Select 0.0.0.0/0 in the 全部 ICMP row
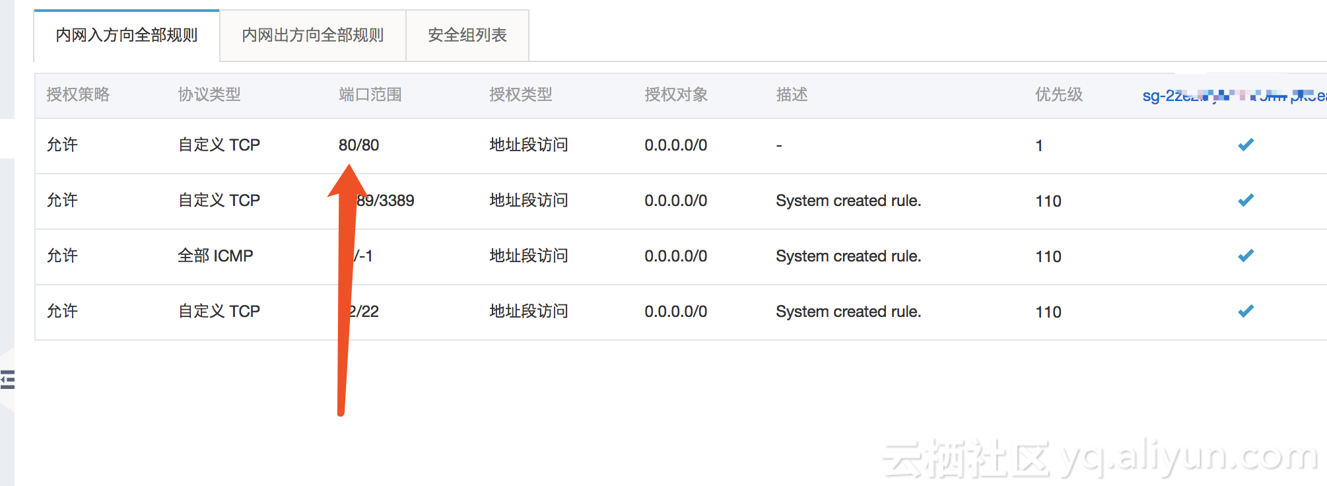The width and height of the screenshot is (1327, 486). pos(676,256)
